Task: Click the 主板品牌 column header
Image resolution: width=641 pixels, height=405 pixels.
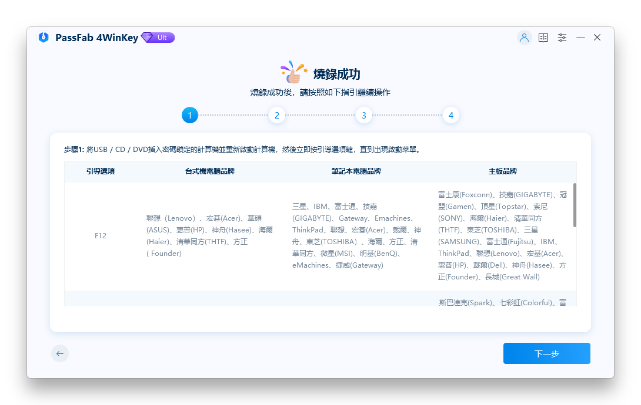Action: point(502,171)
